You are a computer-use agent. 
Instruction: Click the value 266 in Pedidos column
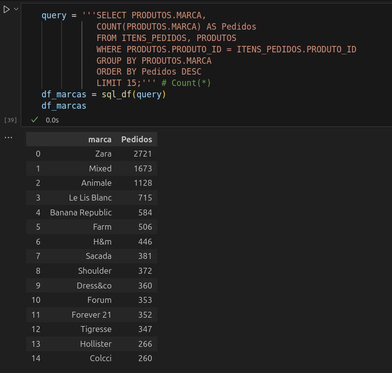(145, 344)
